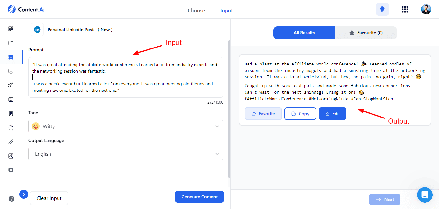This screenshot has height=209, width=439.
Task: Open the Witty tone dropdown
Action: (126, 126)
